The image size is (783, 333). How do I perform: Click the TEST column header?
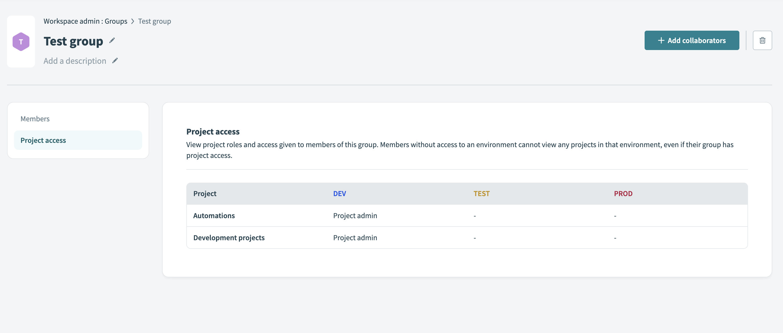coord(481,193)
